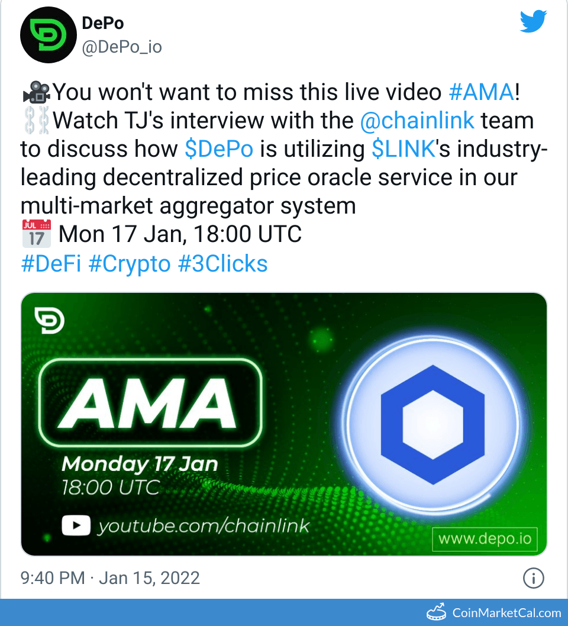568x626 pixels.
Task: Open the DePo display name
Action: point(102,23)
